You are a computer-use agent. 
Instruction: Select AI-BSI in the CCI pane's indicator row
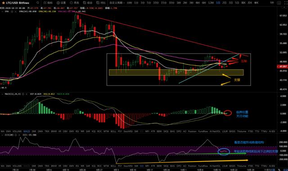click(x=272, y=166)
